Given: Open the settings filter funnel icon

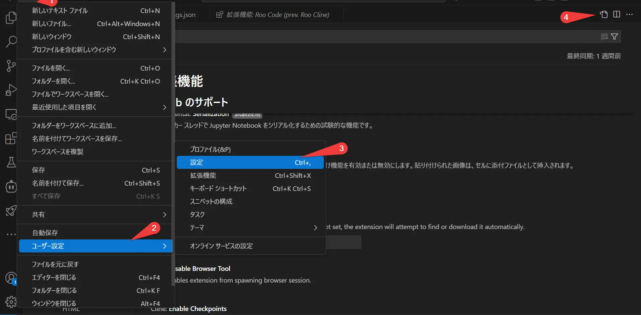Looking at the screenshot, I should click(614, 36).
